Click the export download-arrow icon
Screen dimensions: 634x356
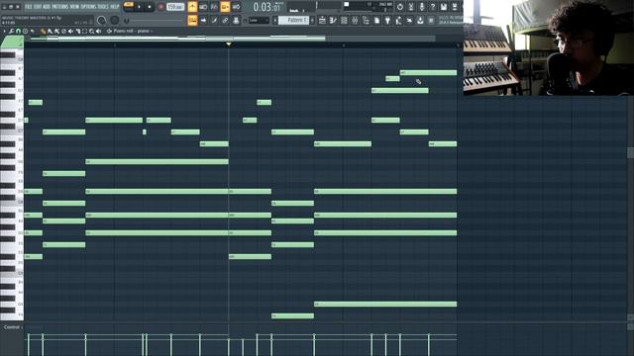420,20
